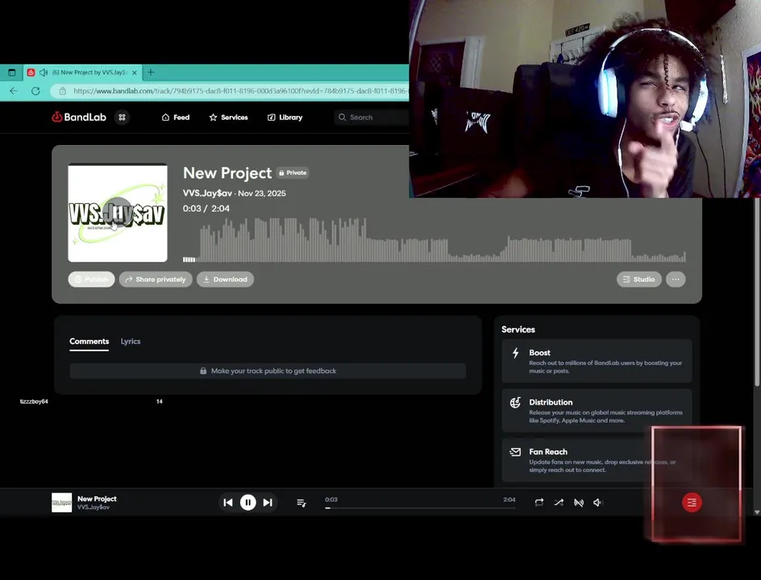Open tab actions menu in browser
This screenshot has height=580, width=761.
pos(12,72)
